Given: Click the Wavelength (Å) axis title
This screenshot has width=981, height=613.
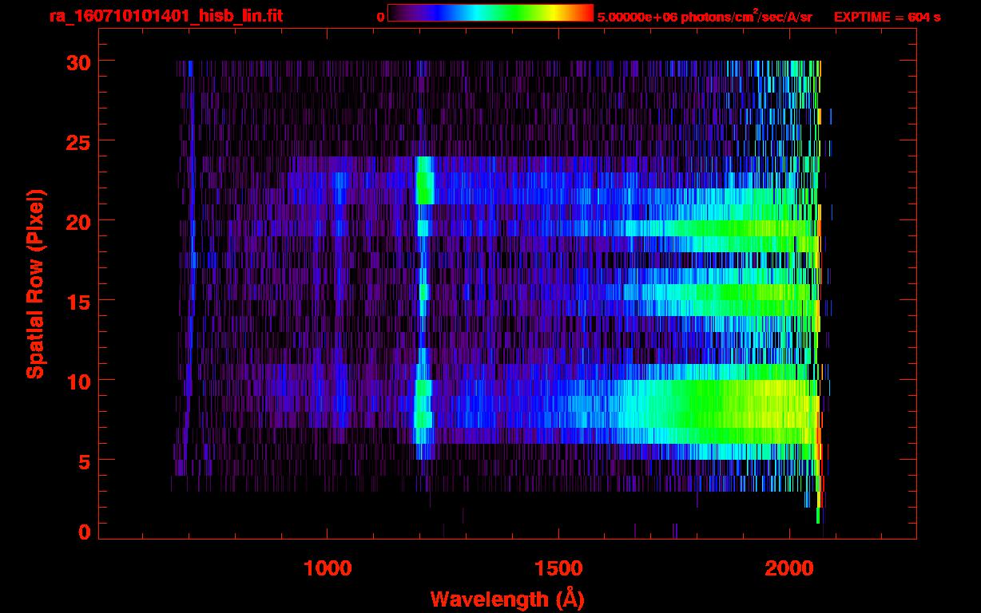Looking at the screenshot, I should (x=507, y=599).
